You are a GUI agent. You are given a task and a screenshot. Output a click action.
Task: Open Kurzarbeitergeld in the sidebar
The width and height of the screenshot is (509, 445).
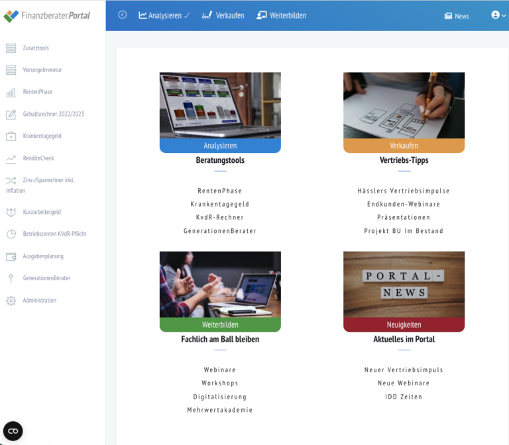[x=42, y=212]
